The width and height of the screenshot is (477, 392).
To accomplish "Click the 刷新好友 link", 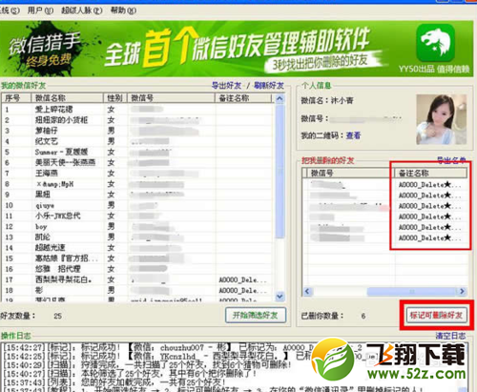I will [x=269, y=86].
